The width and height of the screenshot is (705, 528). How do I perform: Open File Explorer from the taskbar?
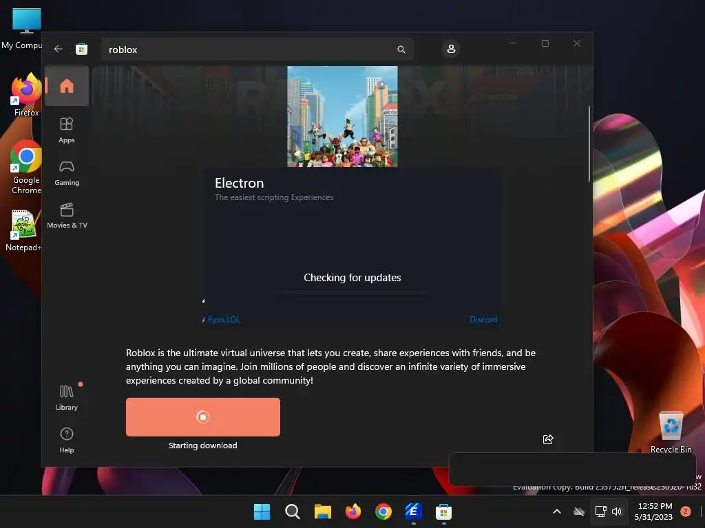click(x=322, y=511)
